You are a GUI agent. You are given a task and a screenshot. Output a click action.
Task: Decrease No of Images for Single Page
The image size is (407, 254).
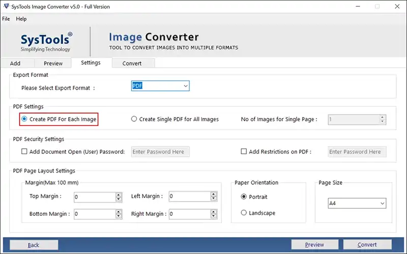tap(383, 122)
